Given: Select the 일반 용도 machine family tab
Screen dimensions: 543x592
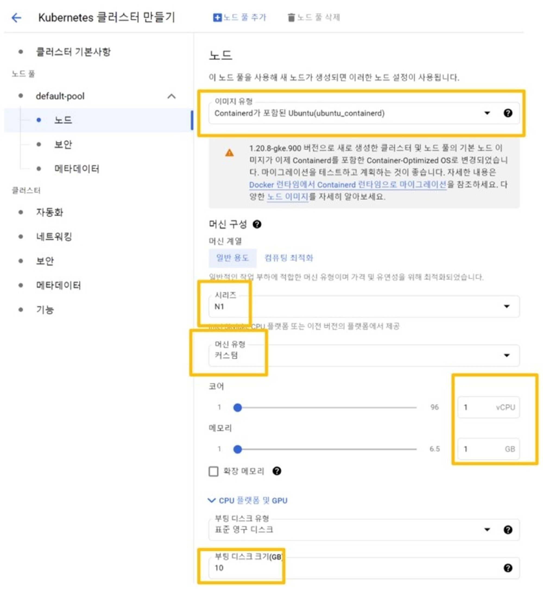Looking at the screenshot, I should (x=232, y=258).
